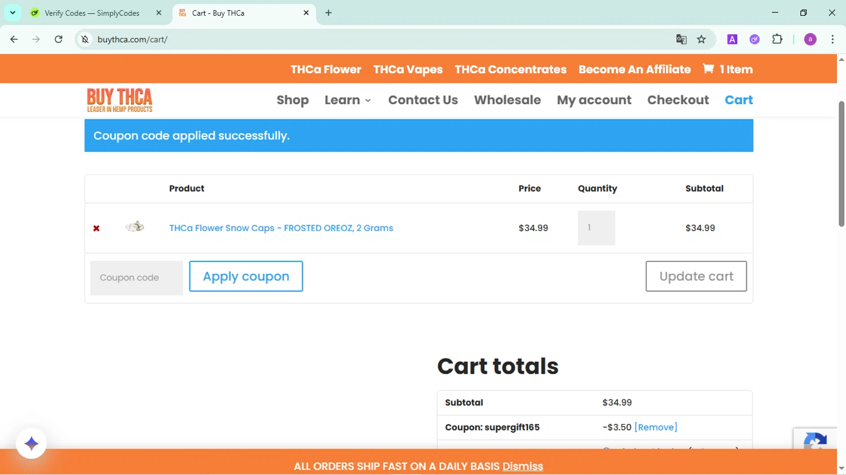The width and height of the screenshot is (846, 475).
Task: Click the Cart totals heading
Action: point(498,366)
